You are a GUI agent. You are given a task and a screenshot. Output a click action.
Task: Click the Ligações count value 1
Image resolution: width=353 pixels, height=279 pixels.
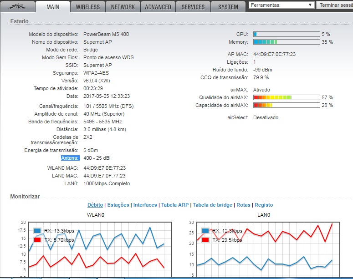(x=255, y=62)
